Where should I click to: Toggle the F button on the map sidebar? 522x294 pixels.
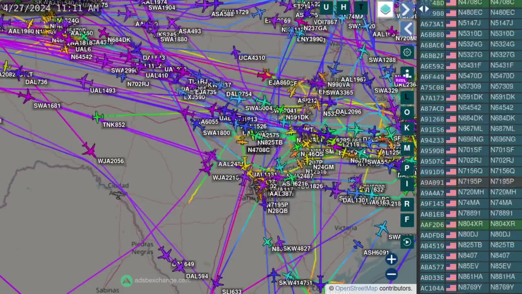(407, 220)
